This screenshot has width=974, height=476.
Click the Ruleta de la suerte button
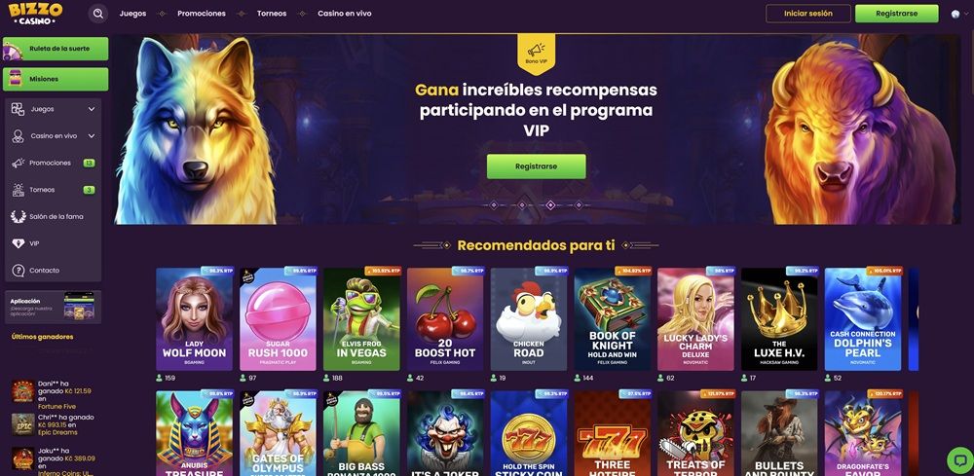click(x=56, y=49)
